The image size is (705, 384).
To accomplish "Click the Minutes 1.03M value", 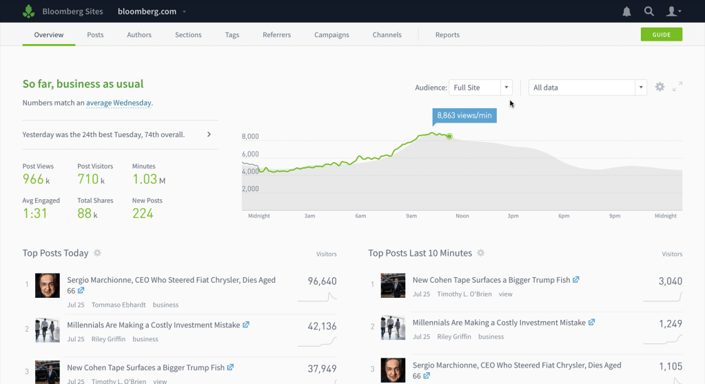I will click(x=149, y=179).
